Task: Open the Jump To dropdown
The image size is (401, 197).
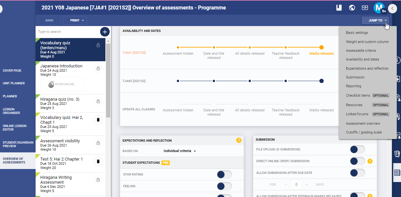Action: [x=375, y=20]
